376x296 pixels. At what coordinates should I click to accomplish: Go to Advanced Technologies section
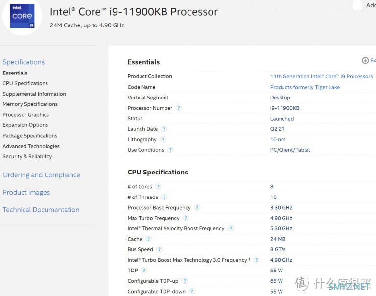(x=31, y=146)
